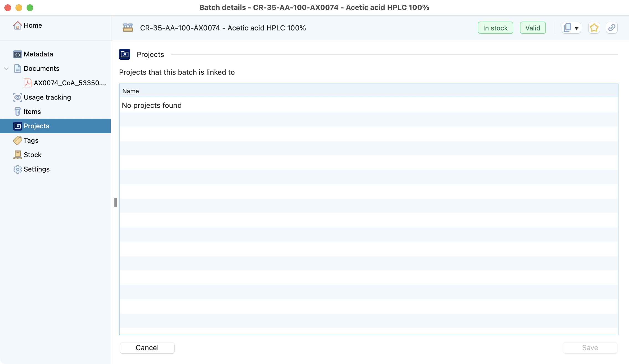Open the duplicate batch dropdown arrow
This screenshot has width=629, height=364.
pos(577,28)
